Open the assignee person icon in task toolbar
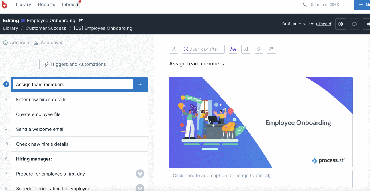 pyautogui.click(x=174, y=49)
